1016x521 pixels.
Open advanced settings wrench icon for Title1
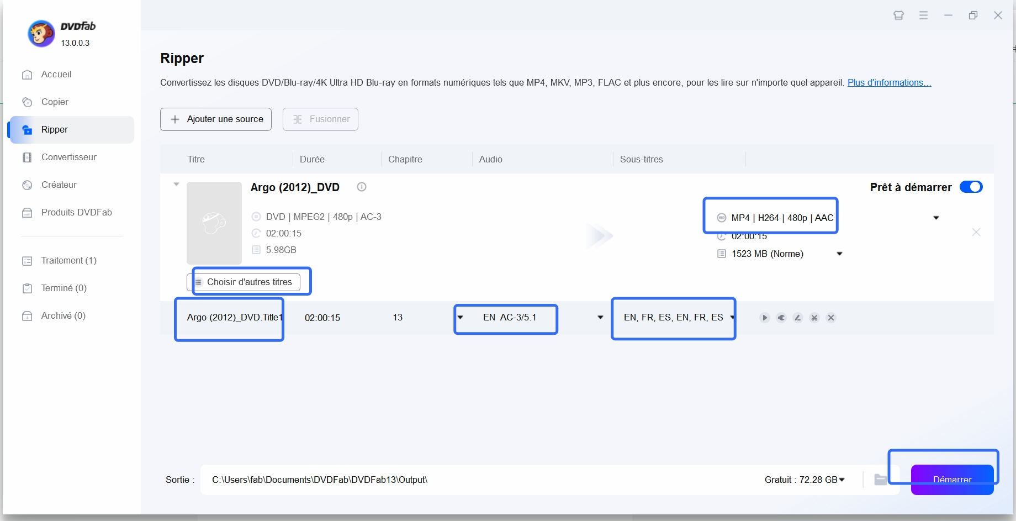tap(781, 318)
